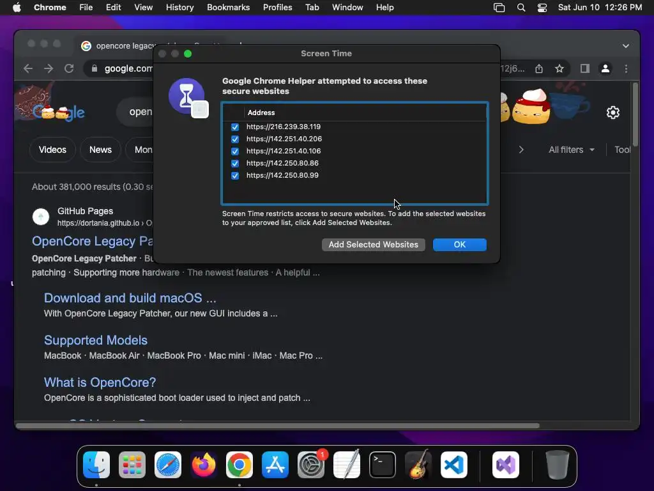Show more search filter chips with the arrow
This screenshot has height=491, width=654.
[521, 150]
